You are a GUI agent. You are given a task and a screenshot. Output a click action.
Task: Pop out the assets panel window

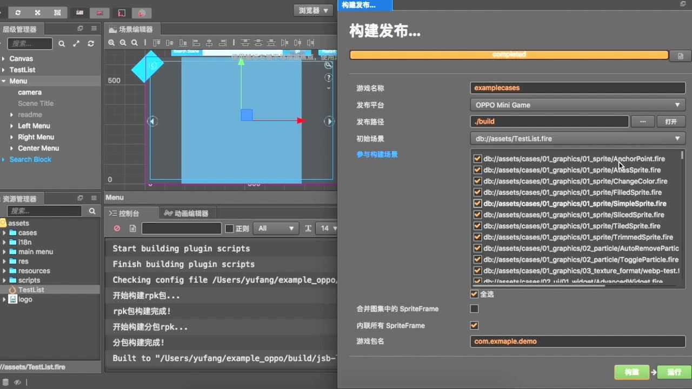click(x=80, y=198)
